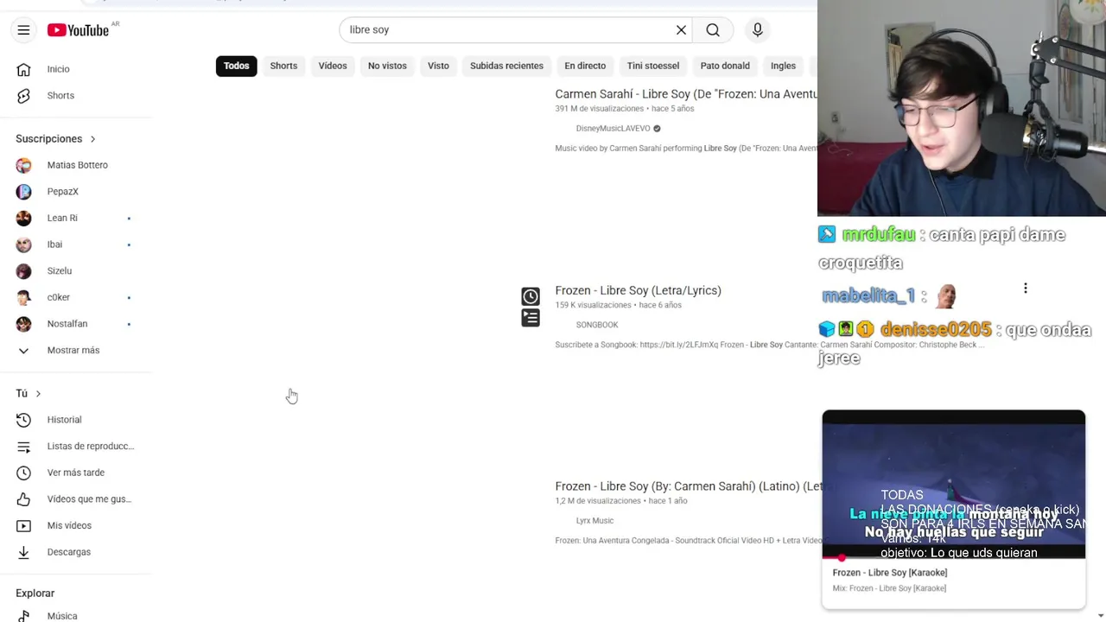Open Ibai subscription
The image size is (1106, 622).
54,244
